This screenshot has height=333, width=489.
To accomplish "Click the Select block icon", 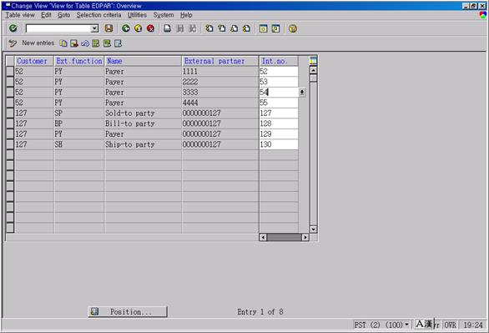I will tap(107, 43).
